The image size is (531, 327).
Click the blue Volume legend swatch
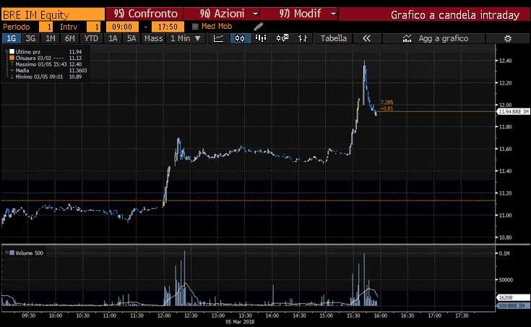pyautogui.click(x=12, y=253)
